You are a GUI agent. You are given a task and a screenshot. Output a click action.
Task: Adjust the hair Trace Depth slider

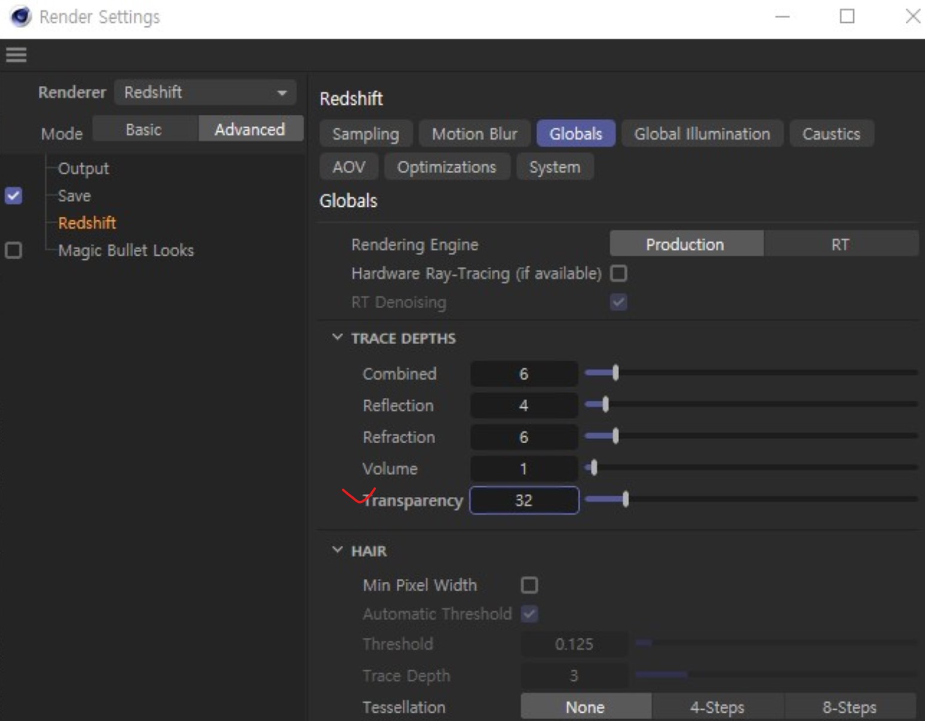pos(776,674)
